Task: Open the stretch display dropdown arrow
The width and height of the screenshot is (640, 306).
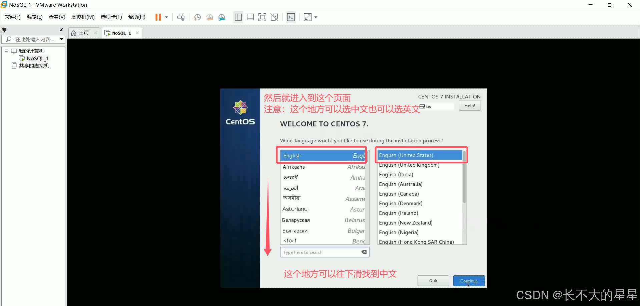Action: click(316, 17)
